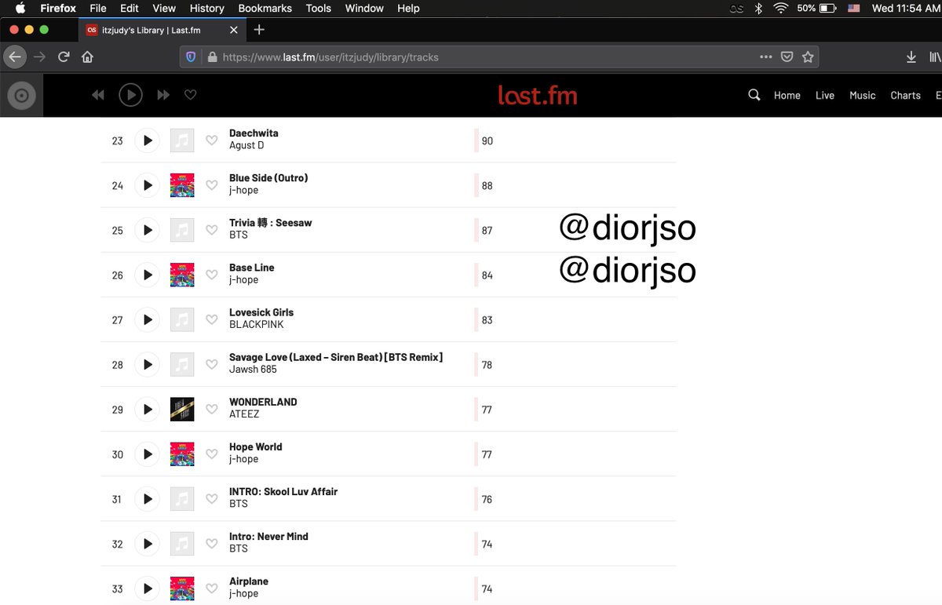This screenshot has height=605, width=942.
Task: Open the Agust D artist link
Action: point(246,145)
